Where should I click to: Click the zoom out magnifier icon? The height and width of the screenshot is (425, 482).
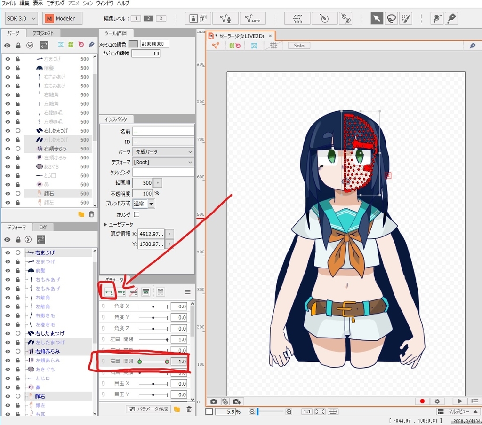tap(252, 412)
